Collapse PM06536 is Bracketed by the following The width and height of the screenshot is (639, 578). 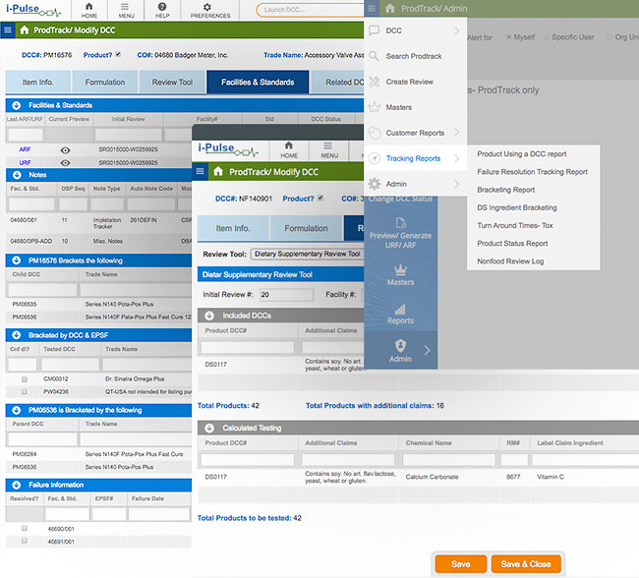(x=17, y=410)
